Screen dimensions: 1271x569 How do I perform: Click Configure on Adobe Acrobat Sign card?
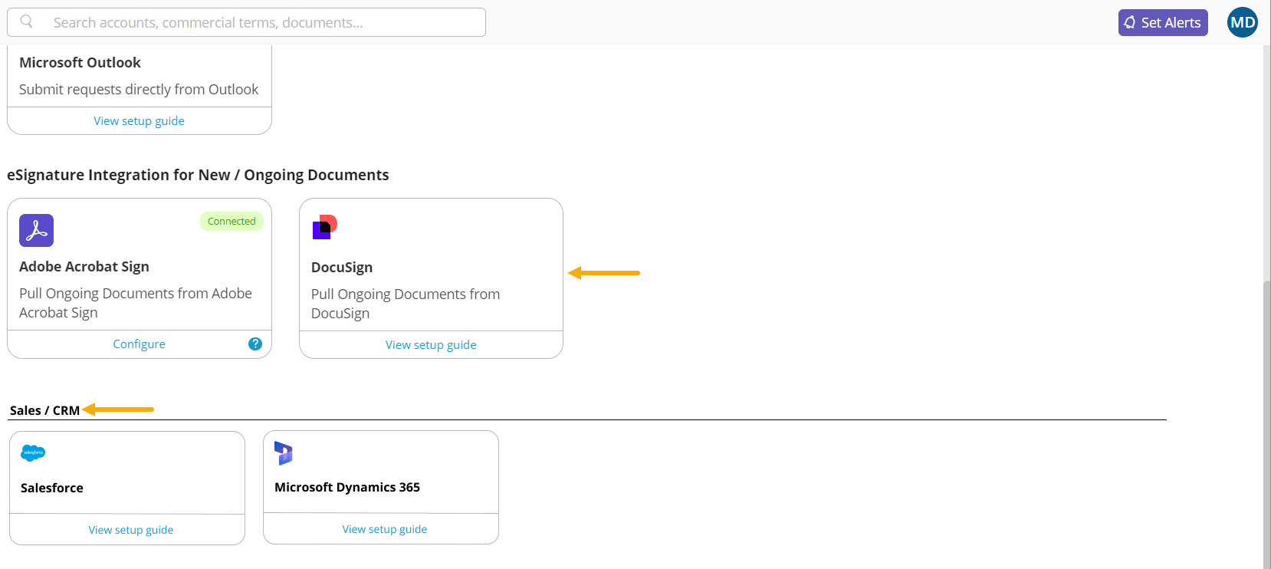click(x=139, y=344)
